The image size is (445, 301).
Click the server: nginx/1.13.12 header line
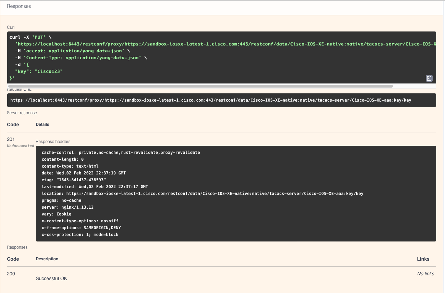point(68,207)
